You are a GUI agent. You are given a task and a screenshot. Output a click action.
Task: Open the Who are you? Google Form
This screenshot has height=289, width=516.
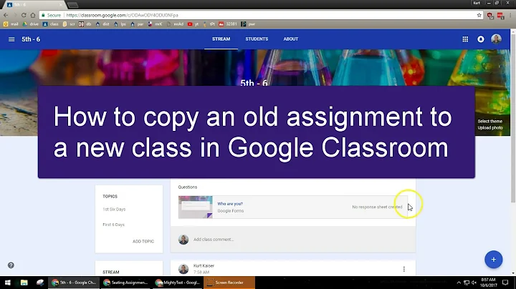[x=230, y=204]
